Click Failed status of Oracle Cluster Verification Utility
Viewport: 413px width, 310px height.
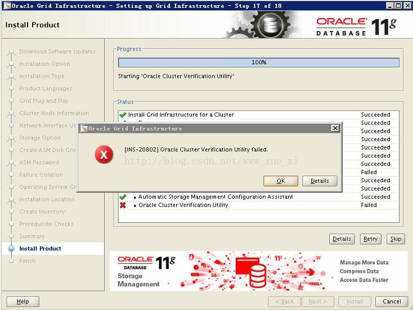pos(369,205)
